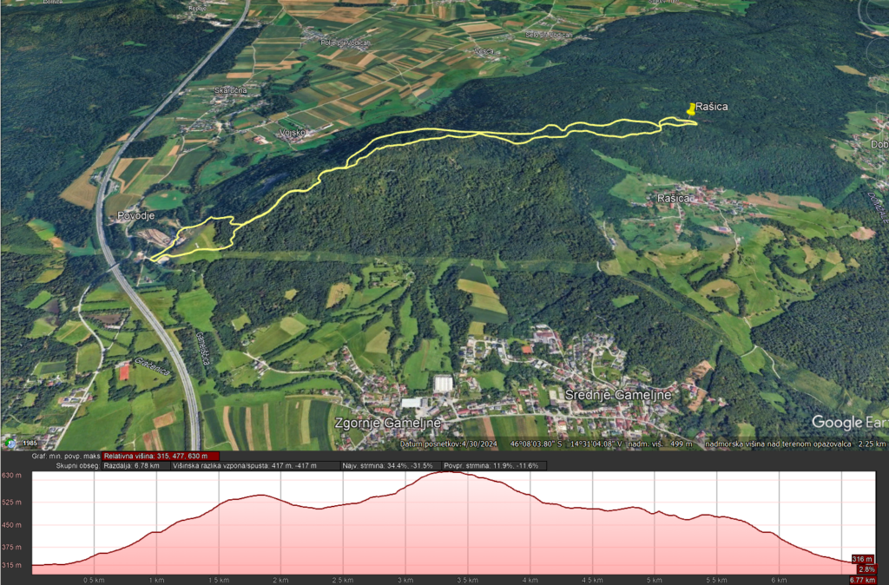Click the 316 m end elevation marker
The width and height of the screenshot is (889, 585).
click(x=862, y=559)
